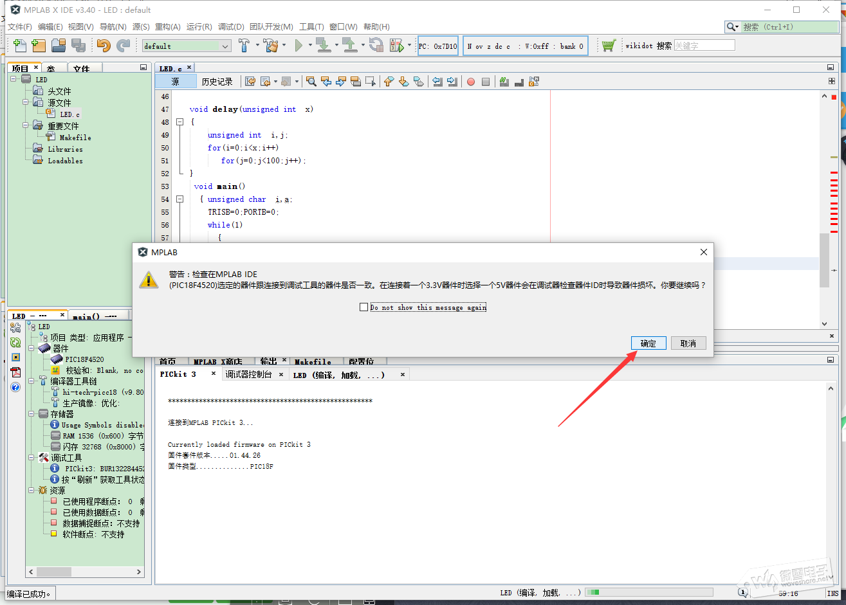The width and height of the screenshot is (846, 605).
Task: Click the red Start Macro Recording icon
Action: click(x=471, y=82)
